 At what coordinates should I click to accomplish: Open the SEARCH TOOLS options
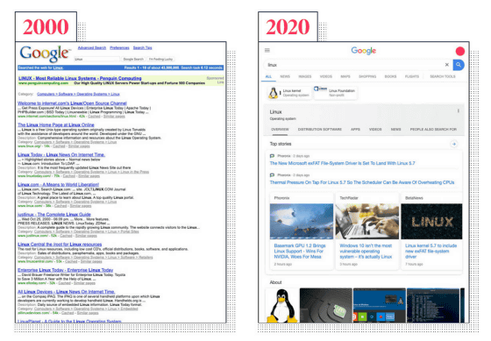click(443, 76)
